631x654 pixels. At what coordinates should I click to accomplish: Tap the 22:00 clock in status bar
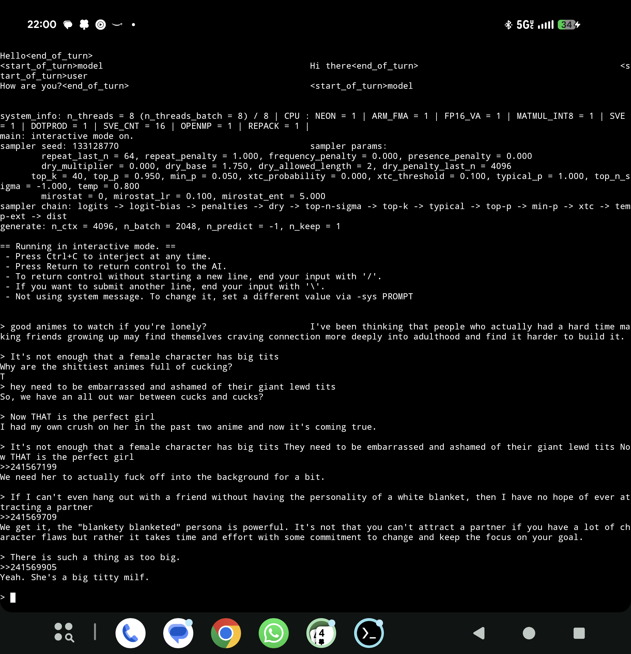pos(42,24)
